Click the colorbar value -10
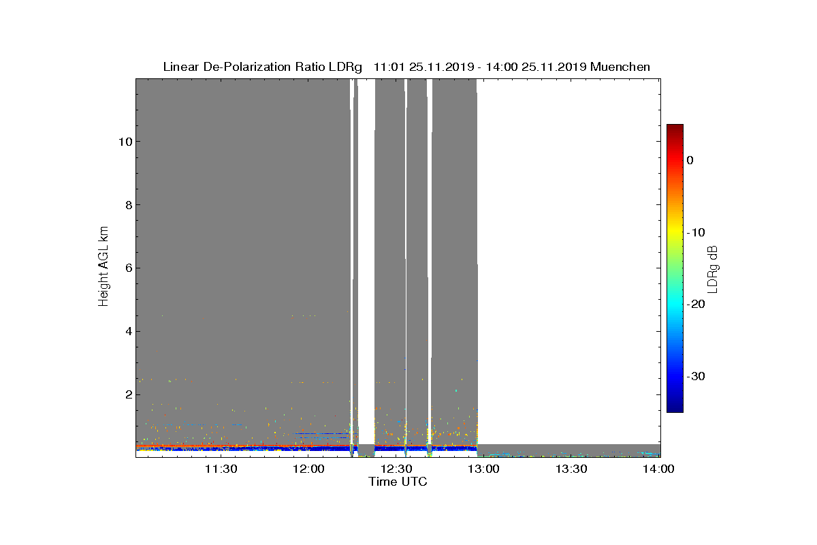 695,232
